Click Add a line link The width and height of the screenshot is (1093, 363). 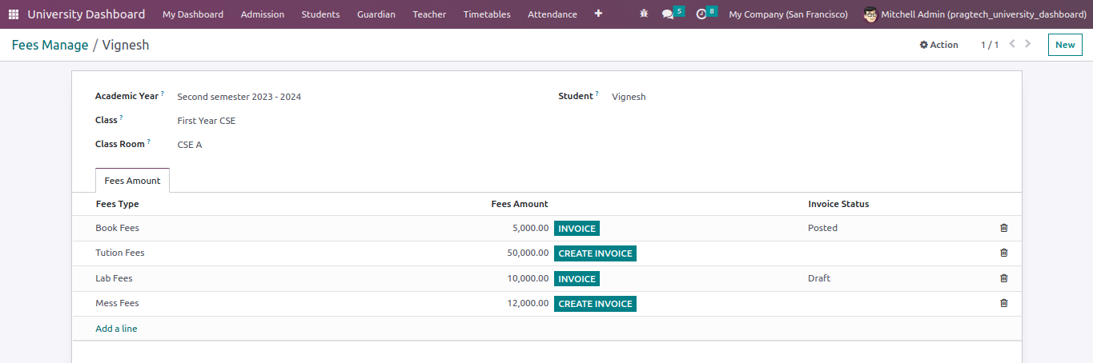(116, 329)
